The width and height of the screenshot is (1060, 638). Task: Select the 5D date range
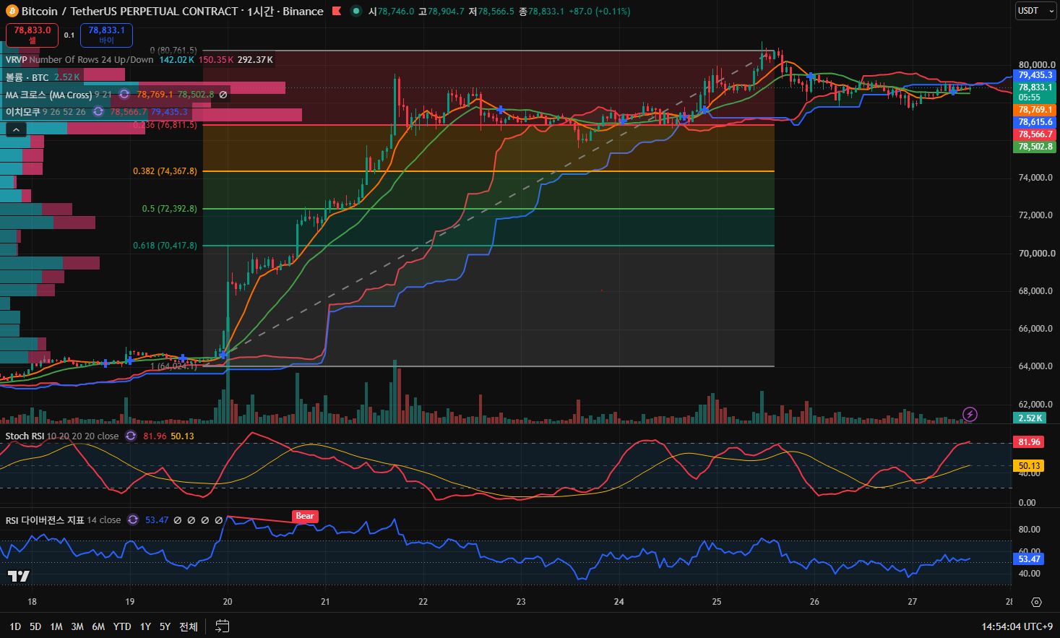tap(35, 626)
